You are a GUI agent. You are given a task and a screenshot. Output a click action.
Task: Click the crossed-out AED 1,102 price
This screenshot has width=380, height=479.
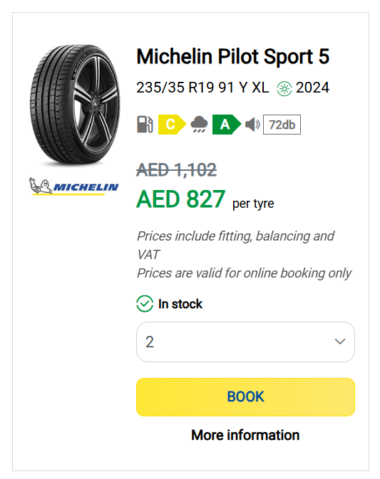(177, 170)
